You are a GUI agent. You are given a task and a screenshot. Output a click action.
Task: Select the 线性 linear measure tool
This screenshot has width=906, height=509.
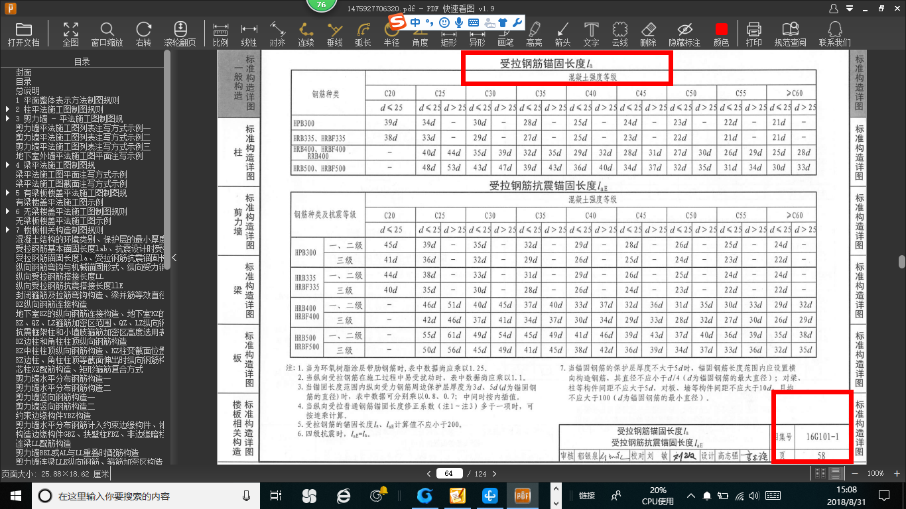click(249, 34)
